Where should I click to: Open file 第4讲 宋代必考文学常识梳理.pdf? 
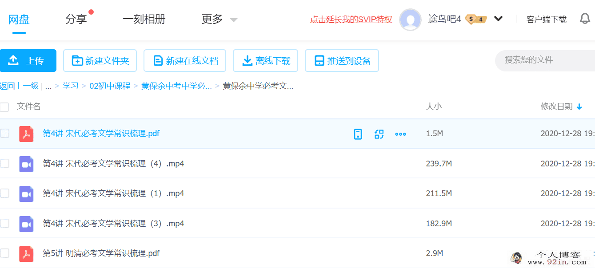(101, 134)
